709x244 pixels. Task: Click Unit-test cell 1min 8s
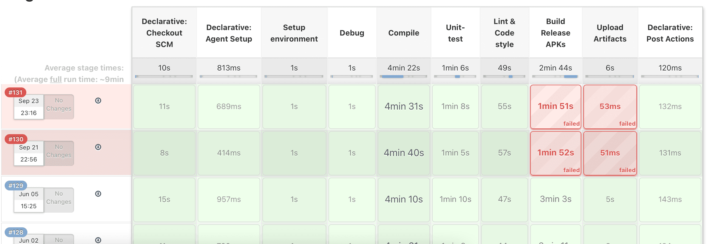coord(455,107)
